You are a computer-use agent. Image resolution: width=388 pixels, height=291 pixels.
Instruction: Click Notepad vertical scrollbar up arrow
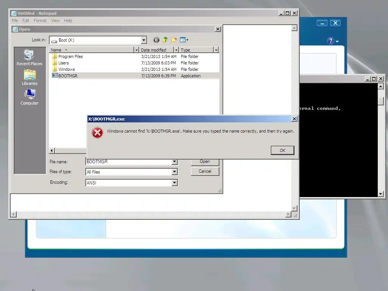coord(294,28)
